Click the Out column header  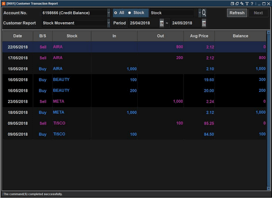tap(161, 36)
